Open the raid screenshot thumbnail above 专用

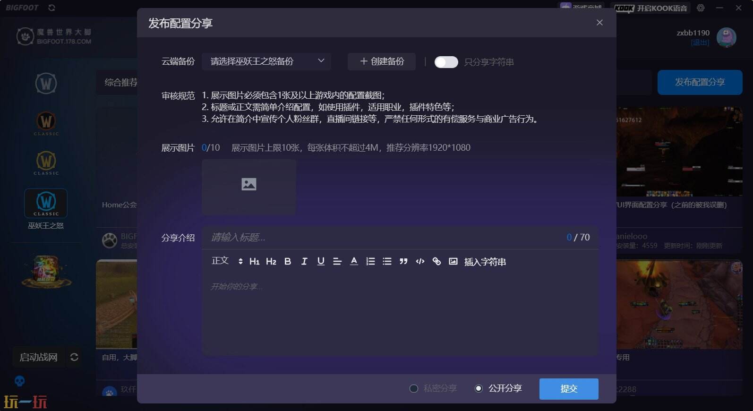click(x=679, y=304)
